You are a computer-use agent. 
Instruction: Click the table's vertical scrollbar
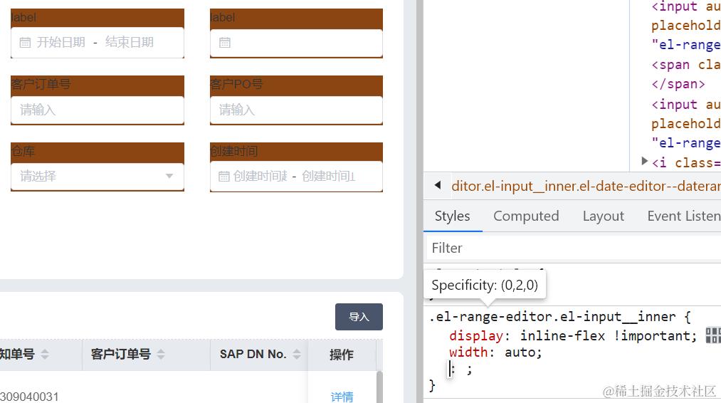coord(379,386)
